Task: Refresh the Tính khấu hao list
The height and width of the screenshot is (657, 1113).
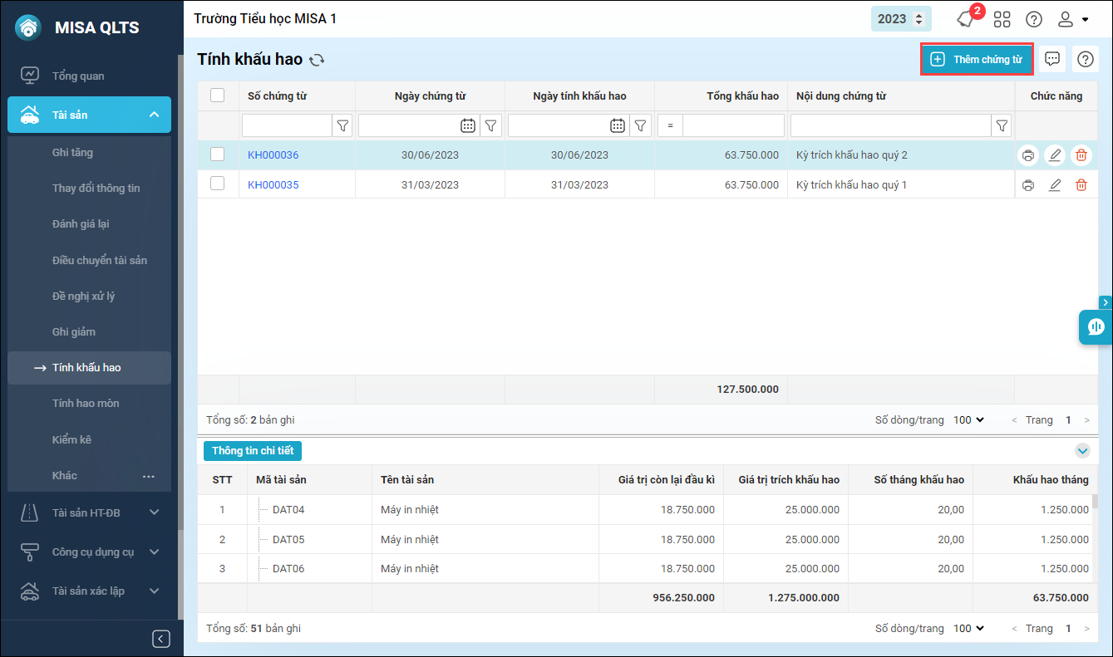Action: [317, 60]
